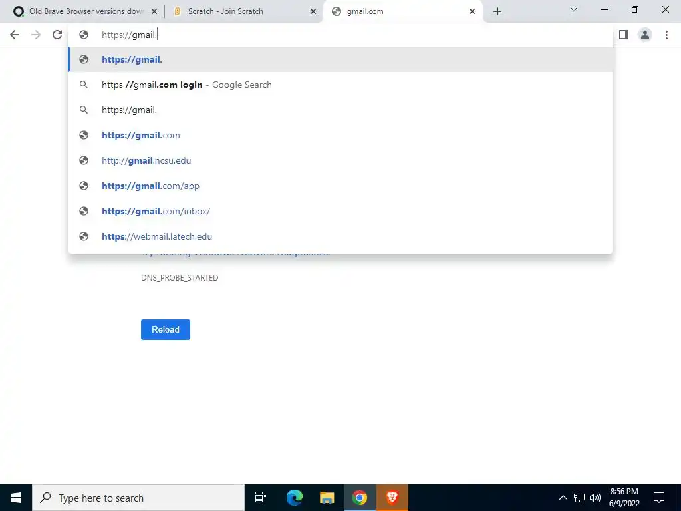
Task: Open the network status tray icon
Action: tap(579, 498)
